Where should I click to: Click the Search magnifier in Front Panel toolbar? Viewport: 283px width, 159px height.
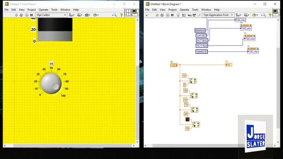(x=115, y=15)
